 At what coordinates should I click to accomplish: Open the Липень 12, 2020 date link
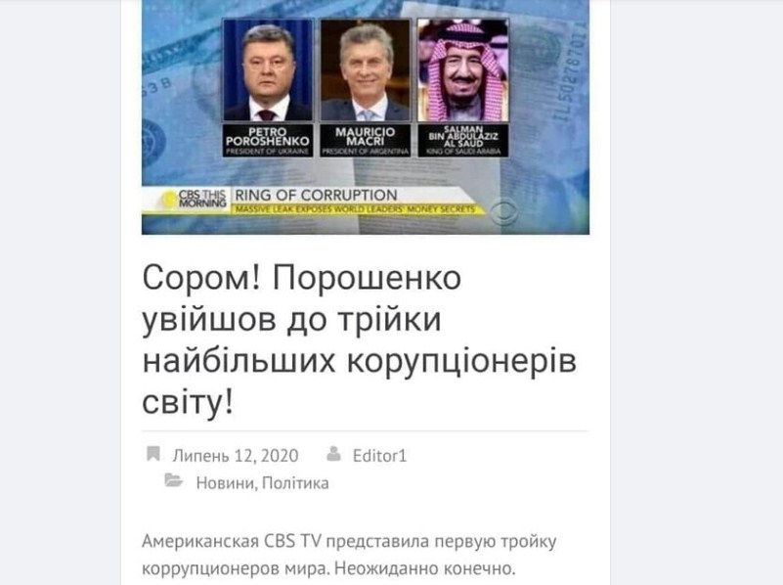(x=236, y=456)
